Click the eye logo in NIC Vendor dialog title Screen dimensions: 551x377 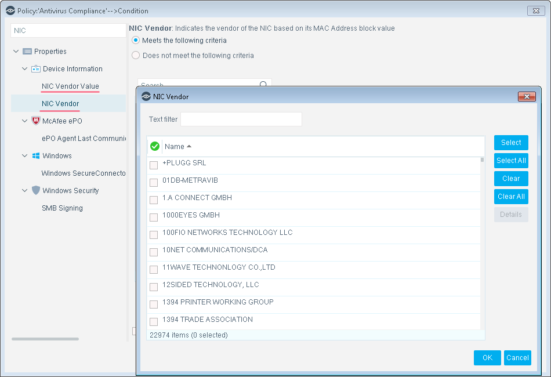tap(146, 97)
